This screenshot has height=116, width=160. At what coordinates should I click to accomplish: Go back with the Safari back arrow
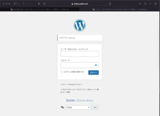(24, 4)
